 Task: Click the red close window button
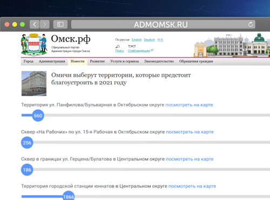tap(7, 24)
